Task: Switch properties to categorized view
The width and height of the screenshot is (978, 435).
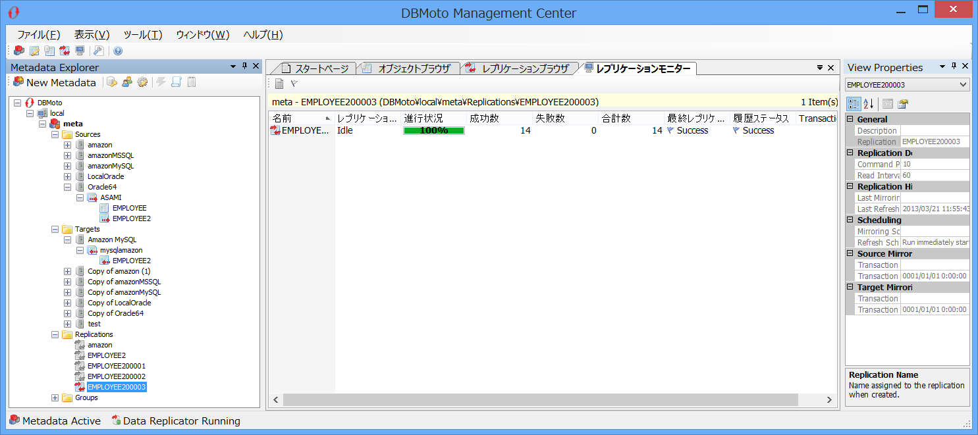Action: pos(854,103)
